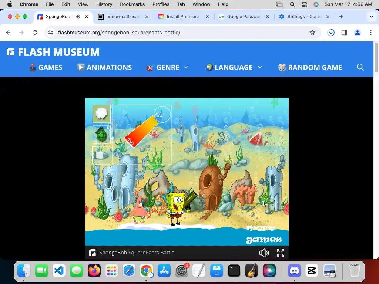
Task: Switch to the Install Premiere tab
Action: pyautogui.click(x=183, y=17)
